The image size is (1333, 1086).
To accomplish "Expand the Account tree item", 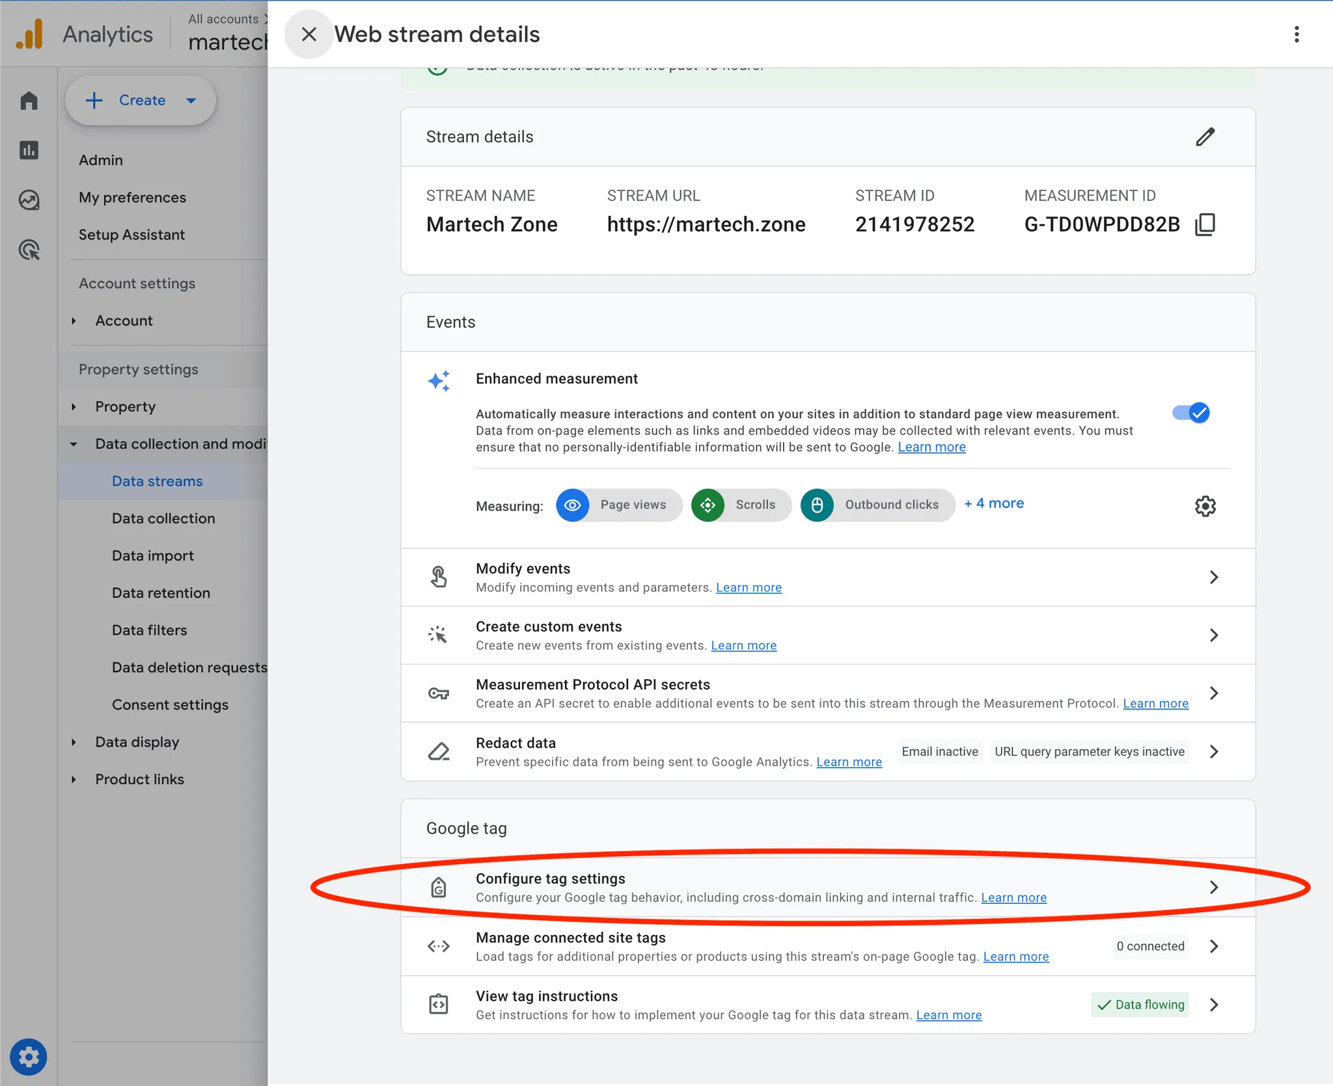I will tap(124, 321).
